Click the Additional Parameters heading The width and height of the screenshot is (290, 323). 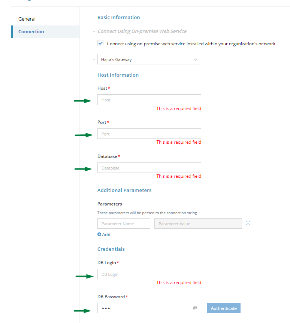click(124, 190)
